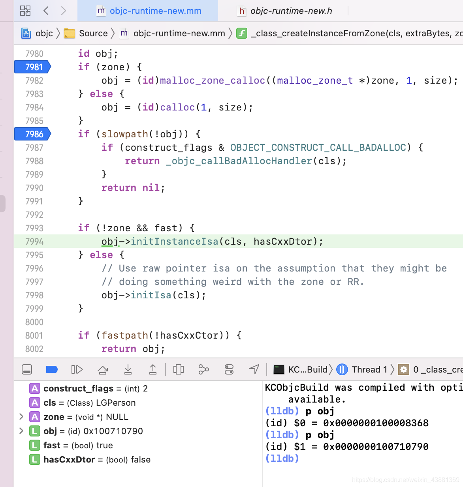The image size is (463, 487).
Task: Click the local variable icon beside hasCxxDtor
Action: pos(35,460)
